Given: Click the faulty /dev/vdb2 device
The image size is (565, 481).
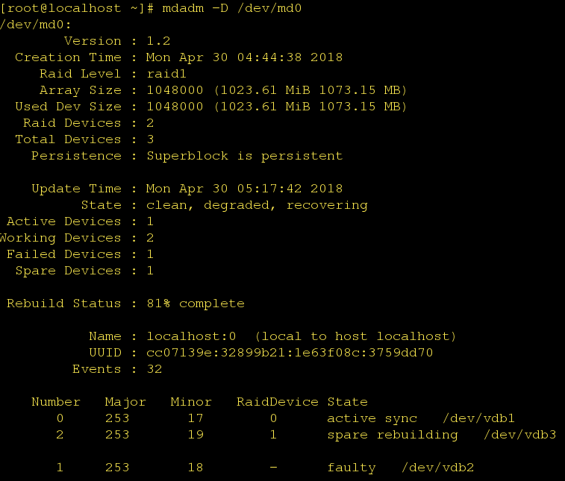Looking at the screenshot, I should tap(437, 468).
